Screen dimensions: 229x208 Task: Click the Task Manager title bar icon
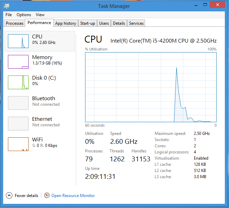pyautogui.click(x=7, y=6)
